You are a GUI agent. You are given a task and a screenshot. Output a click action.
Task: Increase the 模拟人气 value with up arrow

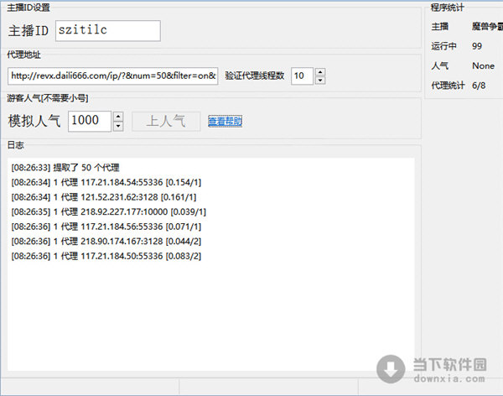point(118,117)
